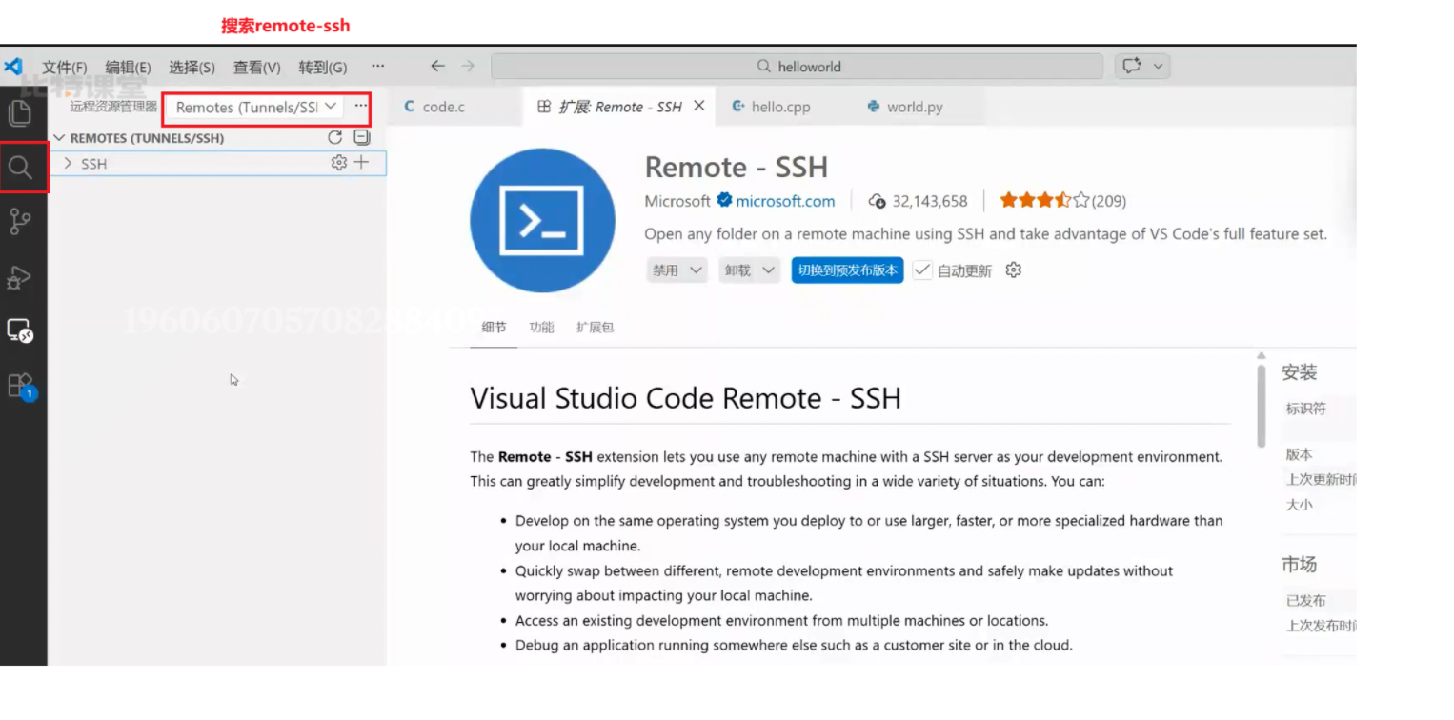Open more actions of Remote Explorer panel
The image size is (1454, 720).
pyautogui.click(x=360, y=107)
